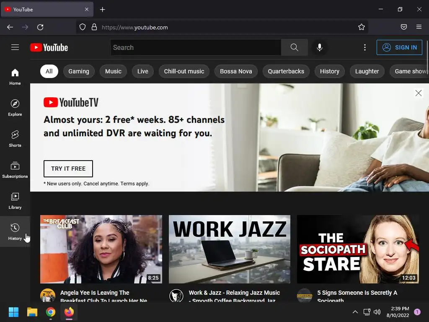Open '5 Signs Someone Is Secretly' title
This screenshot has width=429, height=322.
(357, 296)
